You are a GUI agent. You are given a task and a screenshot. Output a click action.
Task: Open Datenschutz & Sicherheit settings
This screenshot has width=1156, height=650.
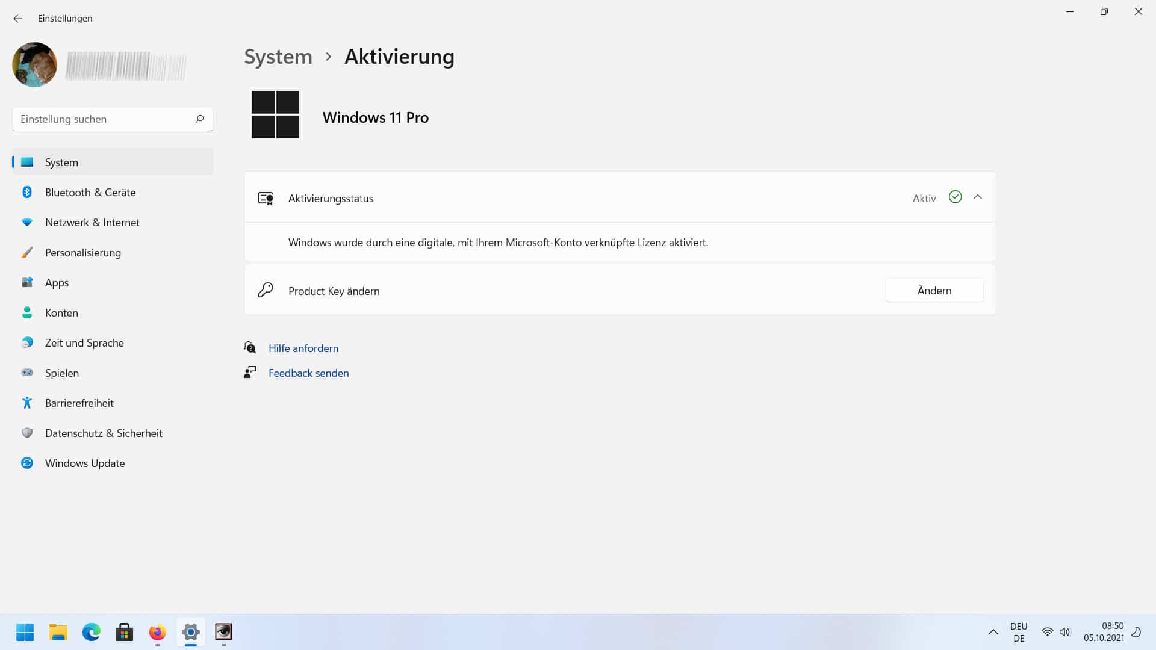113,433
